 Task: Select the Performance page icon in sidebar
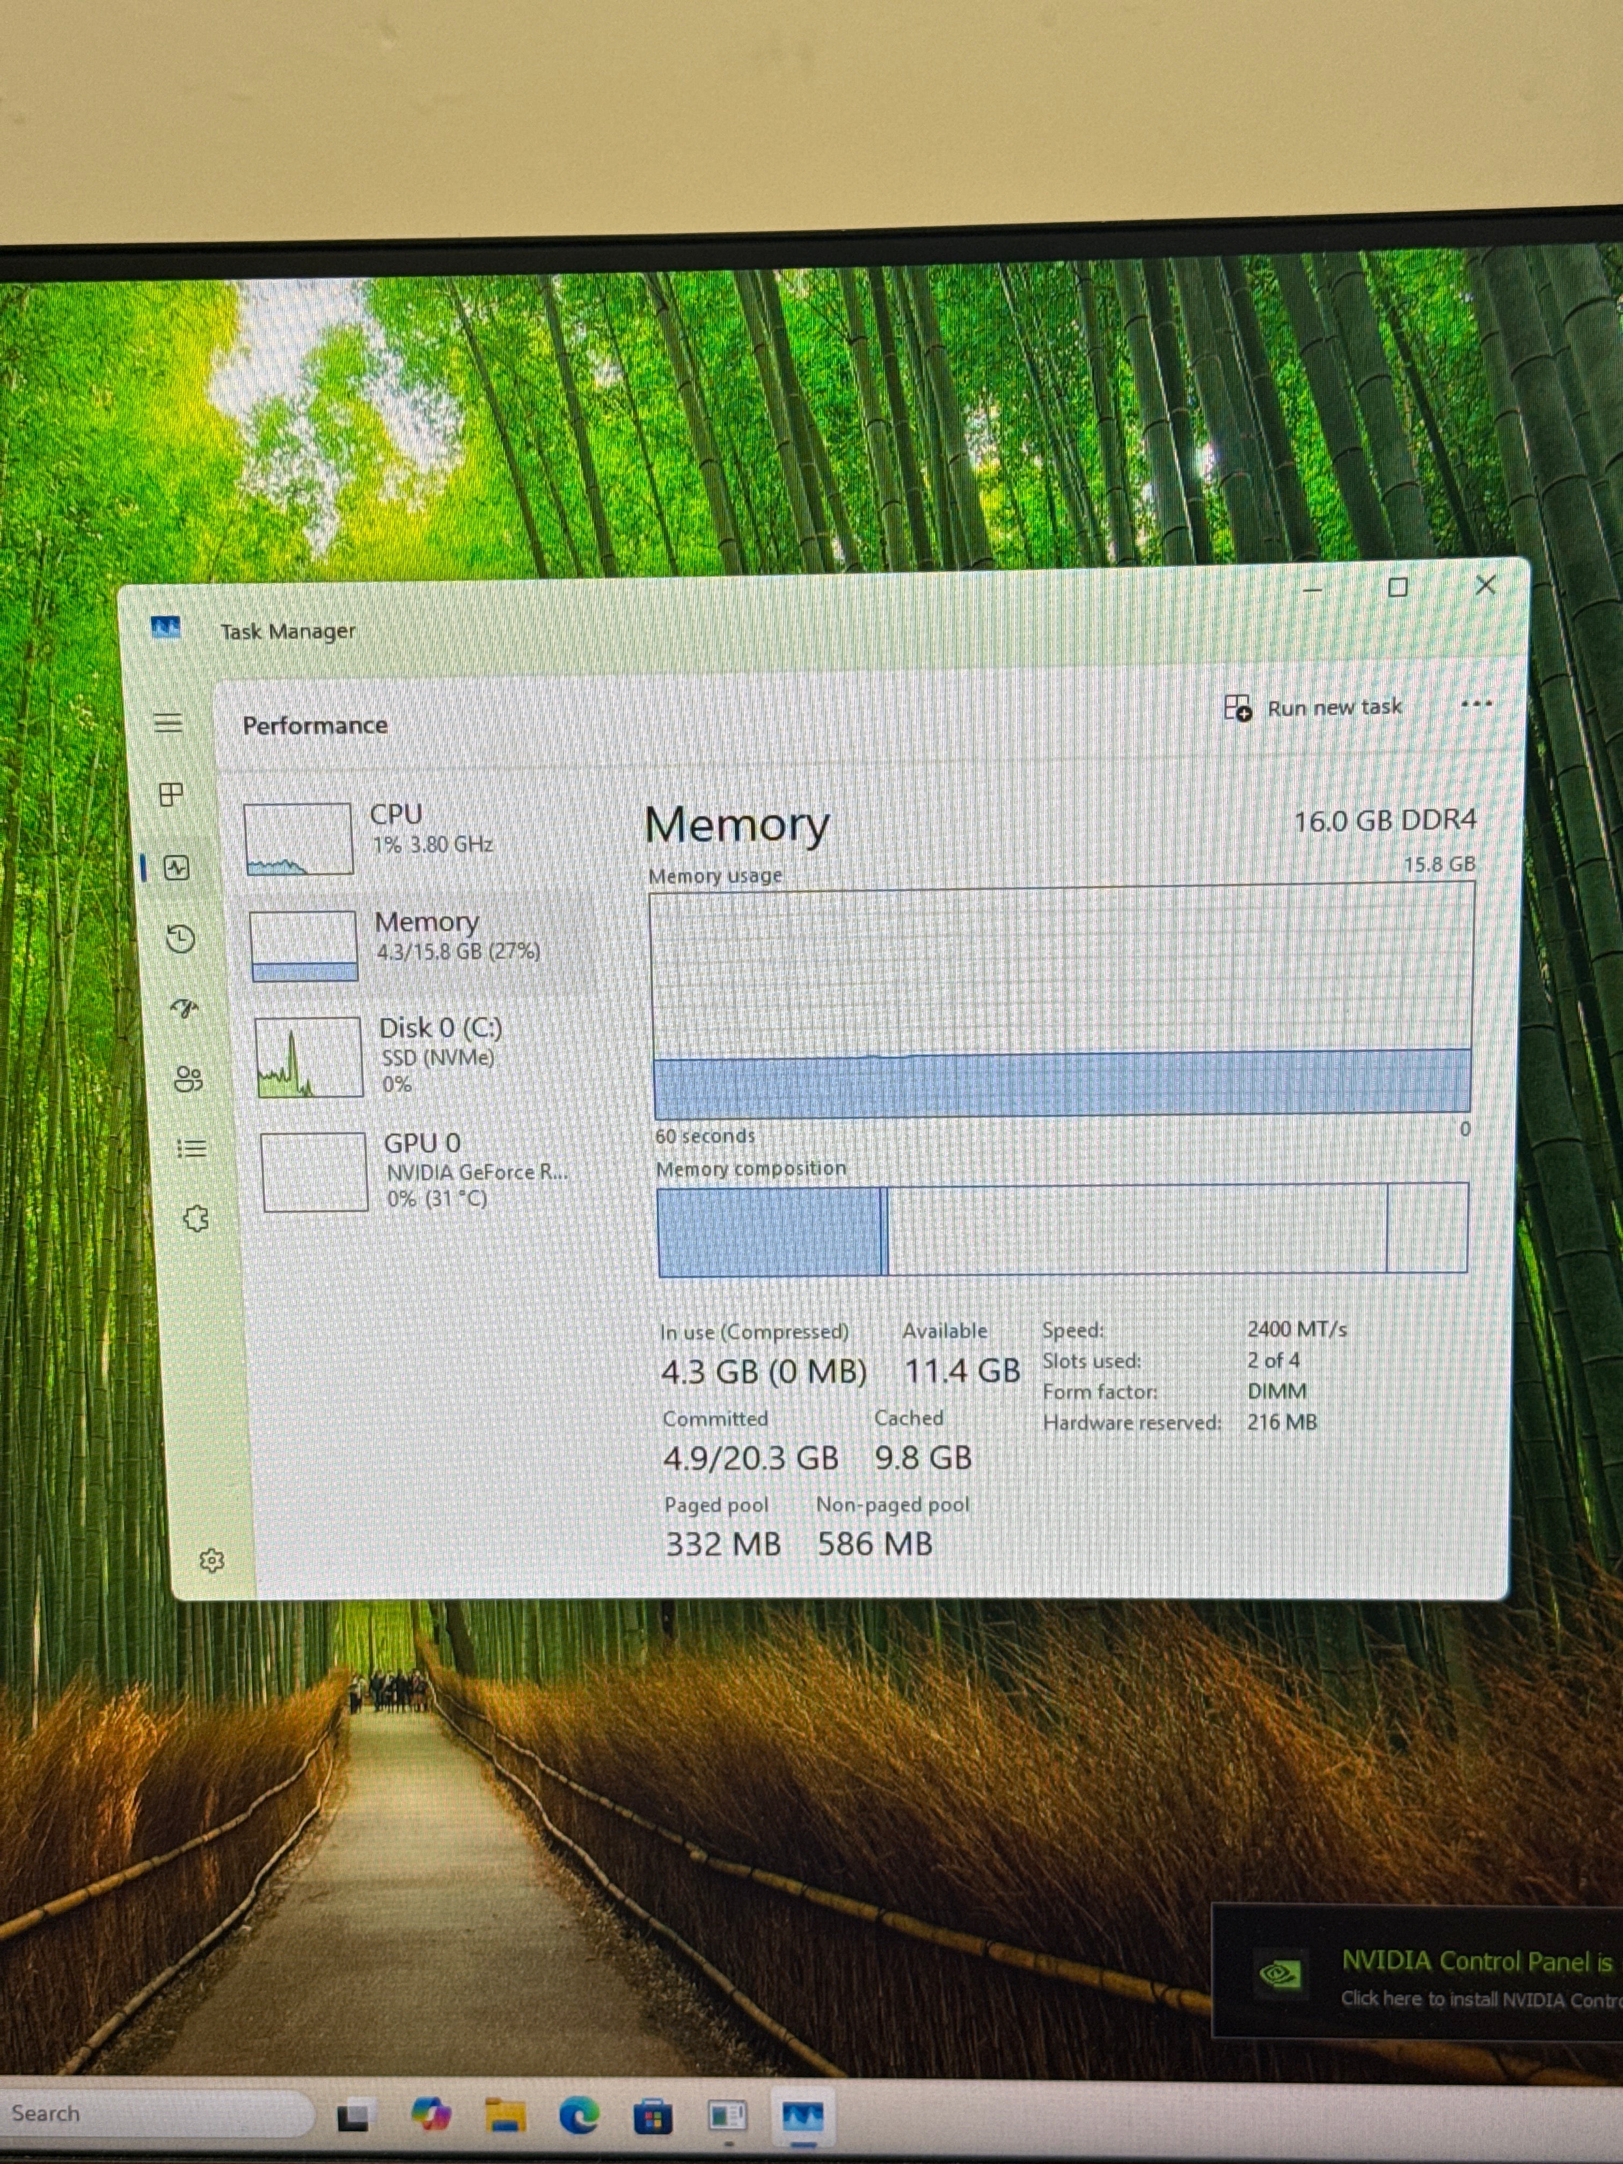click(x=177, y=867)
